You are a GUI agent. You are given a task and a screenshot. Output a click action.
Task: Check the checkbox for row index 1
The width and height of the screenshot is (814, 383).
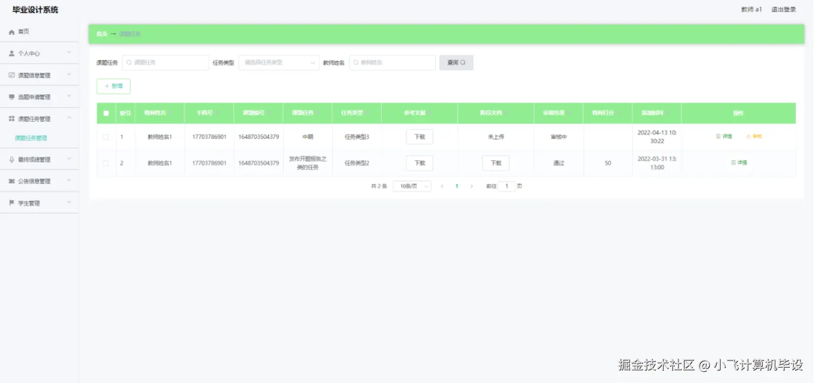(106, 137)
